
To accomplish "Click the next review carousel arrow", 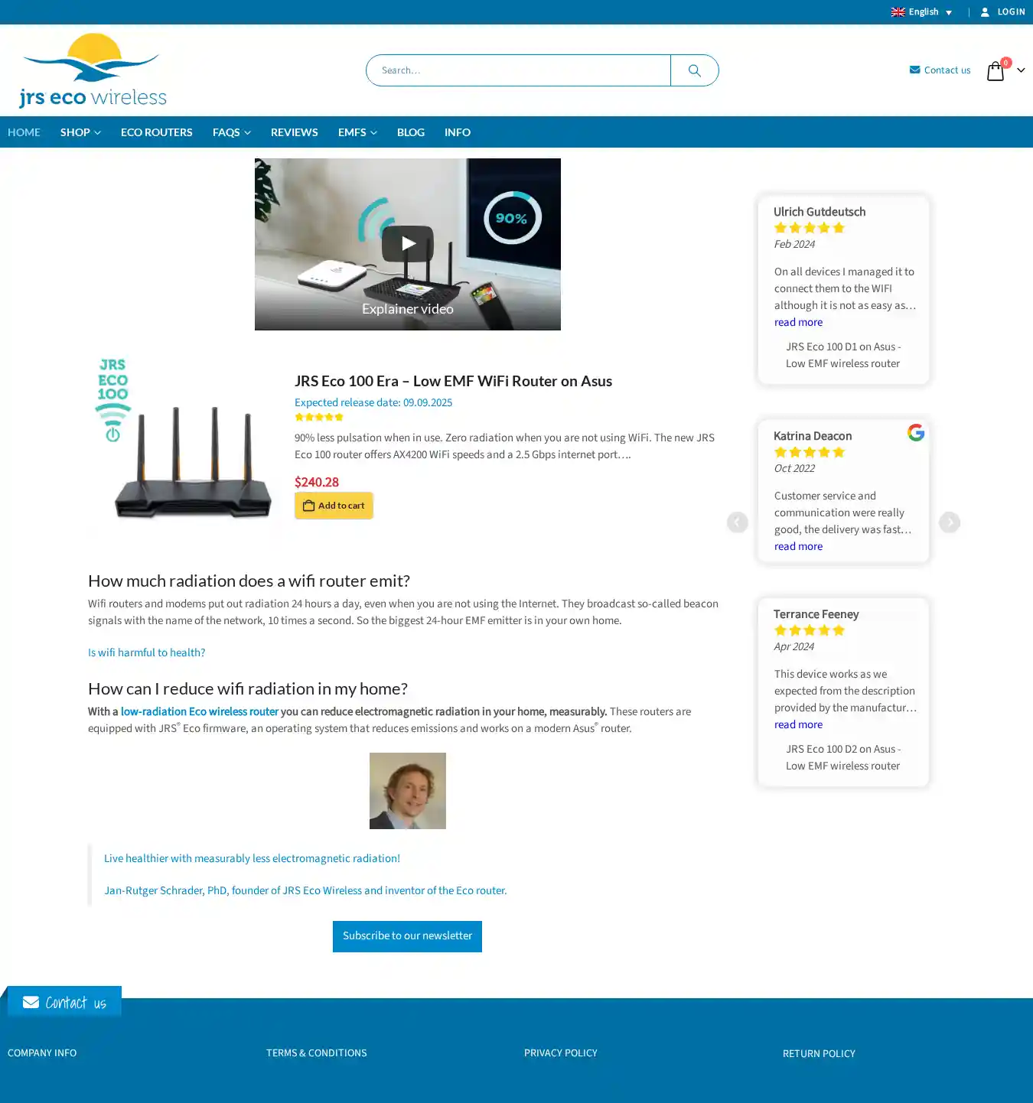I will click(950, 522).
